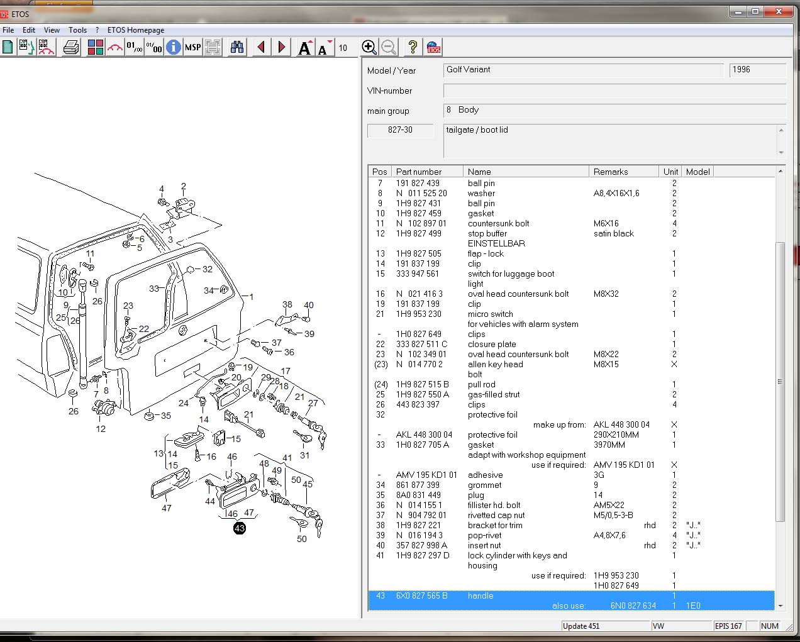This screenshot has height=642, width=800.
Task: Increase font size with large A icon
Action: pos(305,48)
